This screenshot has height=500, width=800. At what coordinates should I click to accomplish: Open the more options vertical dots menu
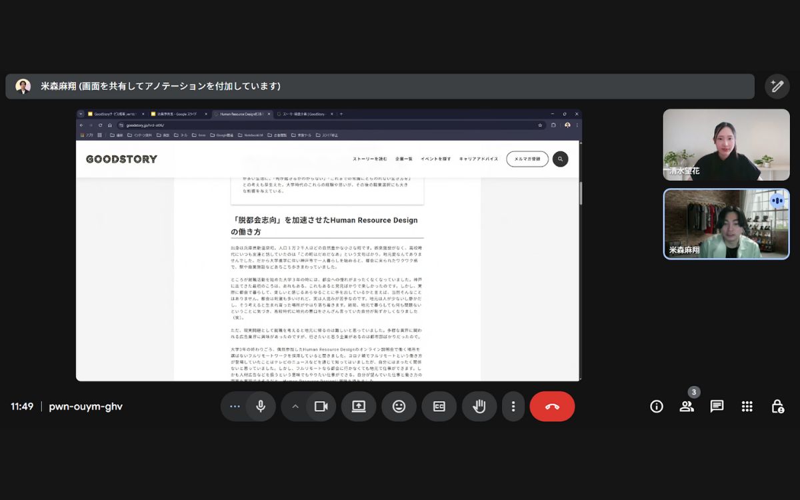tap(513, 407)
